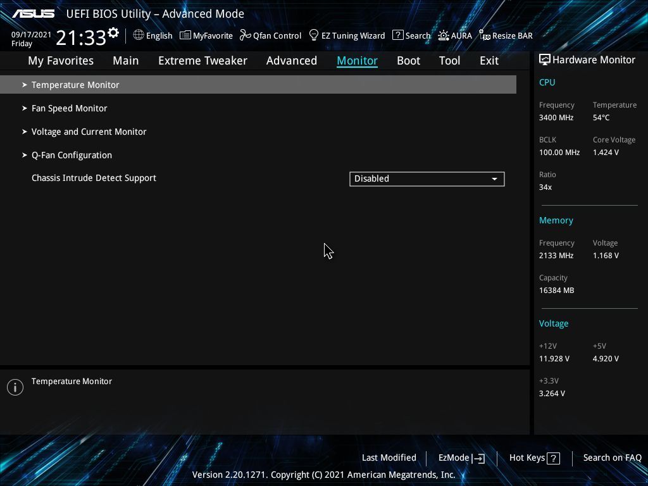This screenshot has width=648, height=486.
Task: Click the 54°C CPU temperature value
Action: pyautogui.click(x=601, y=118)
